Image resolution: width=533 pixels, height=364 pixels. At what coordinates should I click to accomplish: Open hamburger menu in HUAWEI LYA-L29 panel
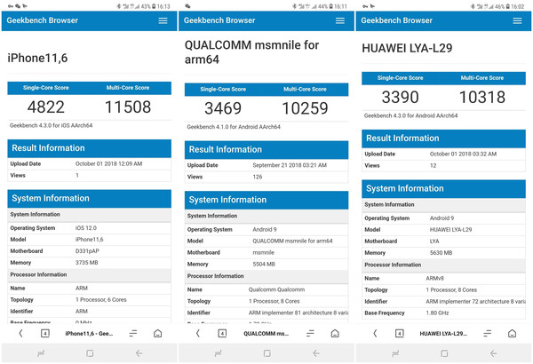point(517,20)
